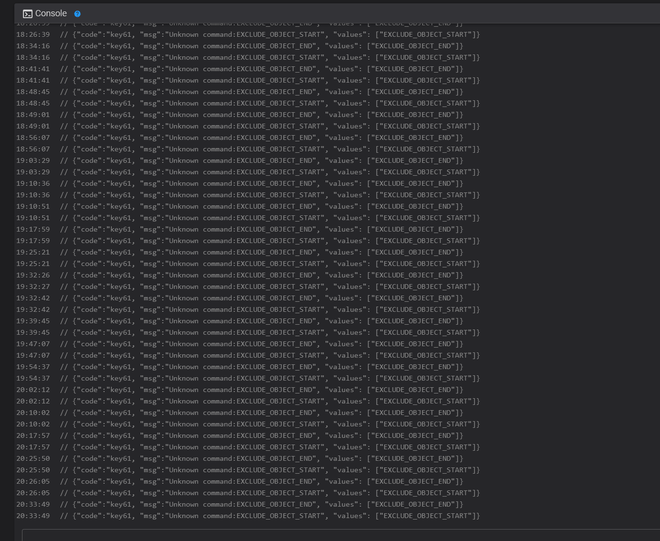Click the 20:10:02 EXCLUDE_OBJECT_START log entry
Viewport: 660px width, 541px height.
[248, 424]
